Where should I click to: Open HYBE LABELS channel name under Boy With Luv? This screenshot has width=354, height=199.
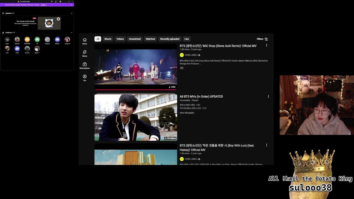click(x=191, y=159)
